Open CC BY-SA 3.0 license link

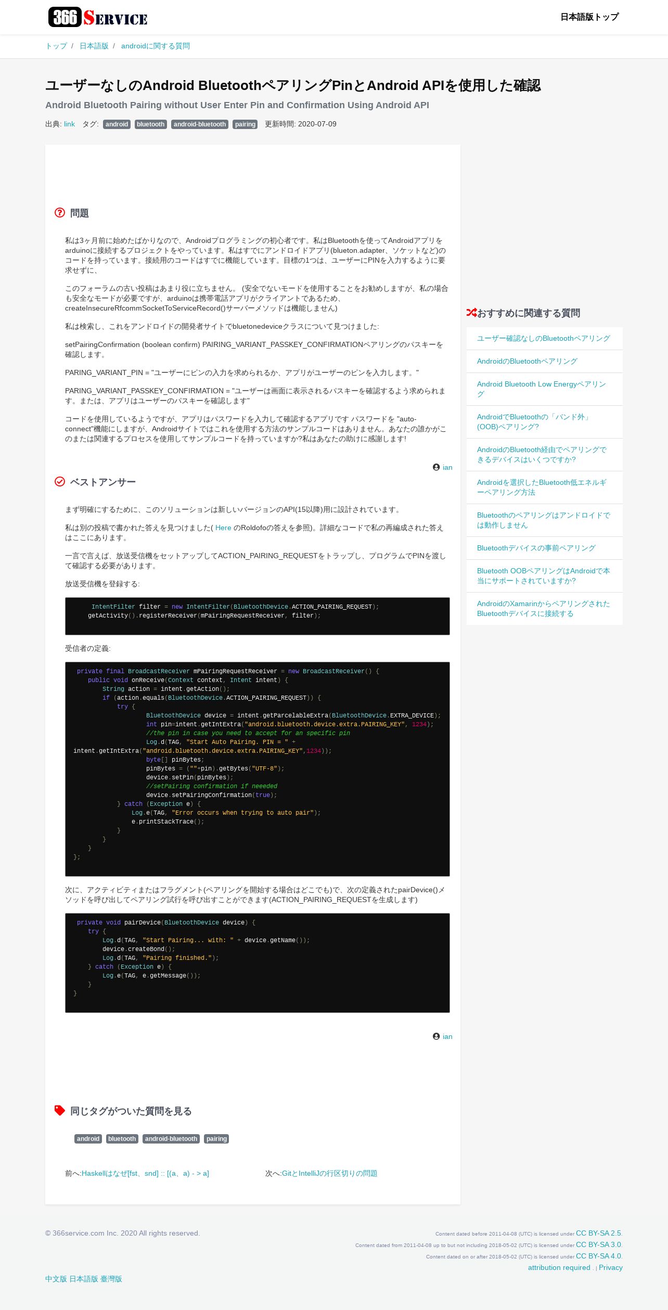tap(598, 1244)
